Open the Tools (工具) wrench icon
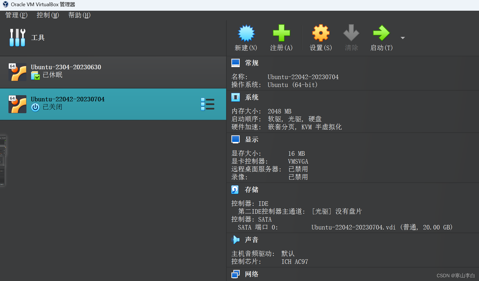This screenshot has width=479, height=281. point(17,37)
